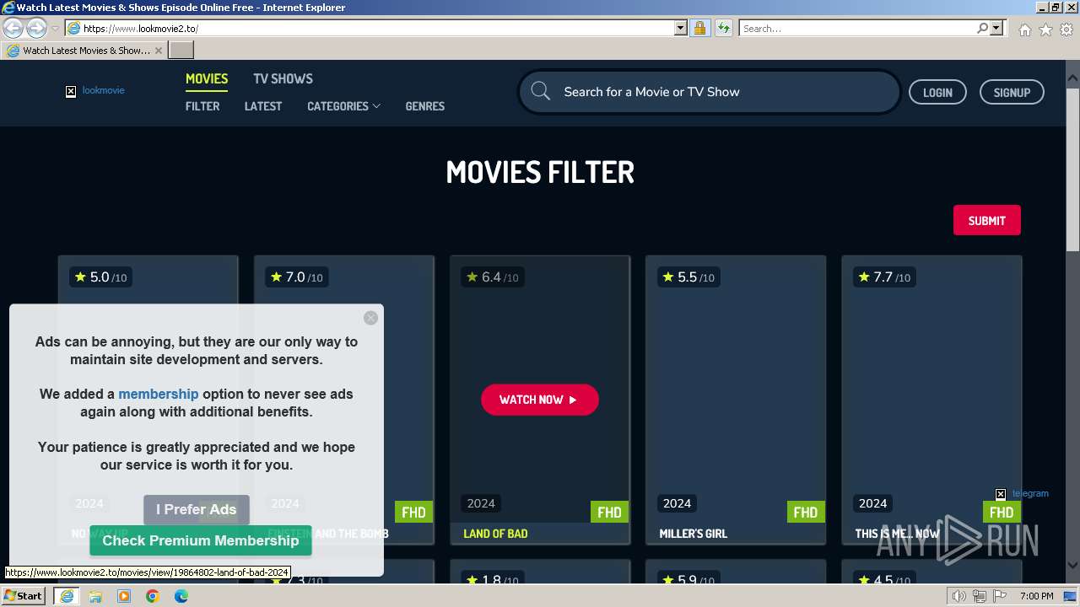The image size is (1080, 607).
Task: Click the browser address bar URL
Action: tap(370, 28)
